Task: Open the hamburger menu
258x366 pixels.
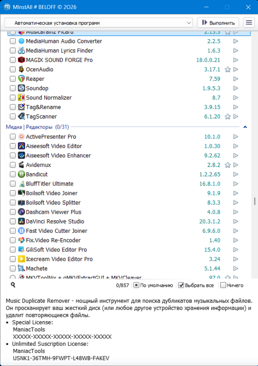Action: pos(249,23)
